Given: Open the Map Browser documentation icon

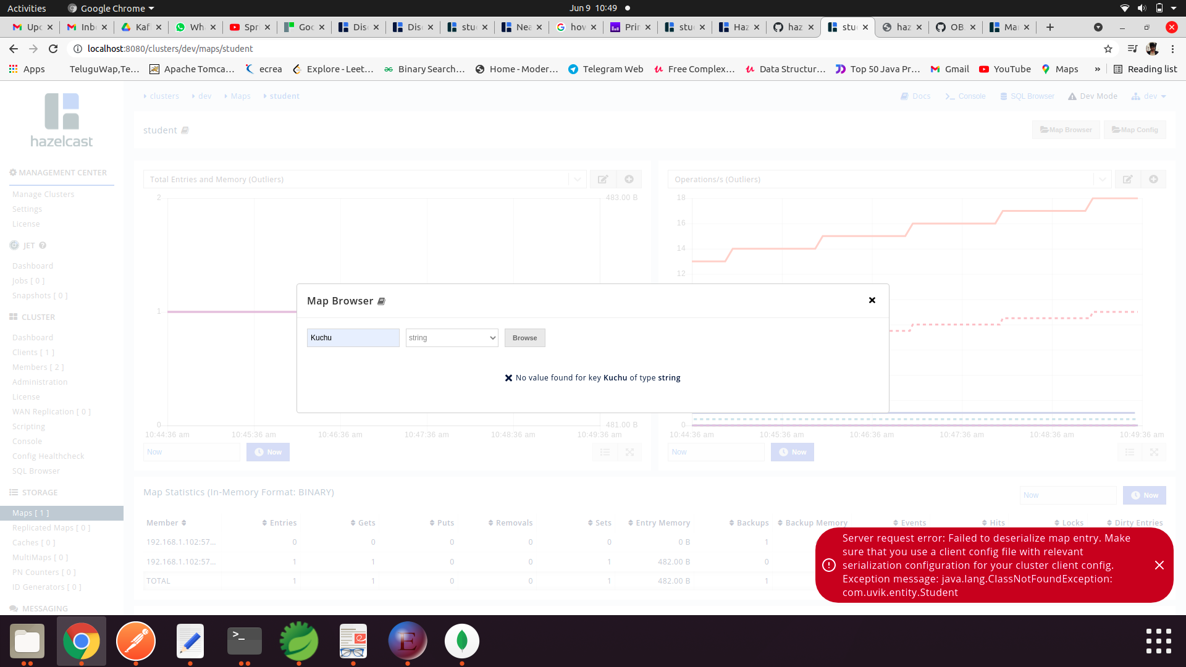Looking at the screenshot, I should pos(381,301).
